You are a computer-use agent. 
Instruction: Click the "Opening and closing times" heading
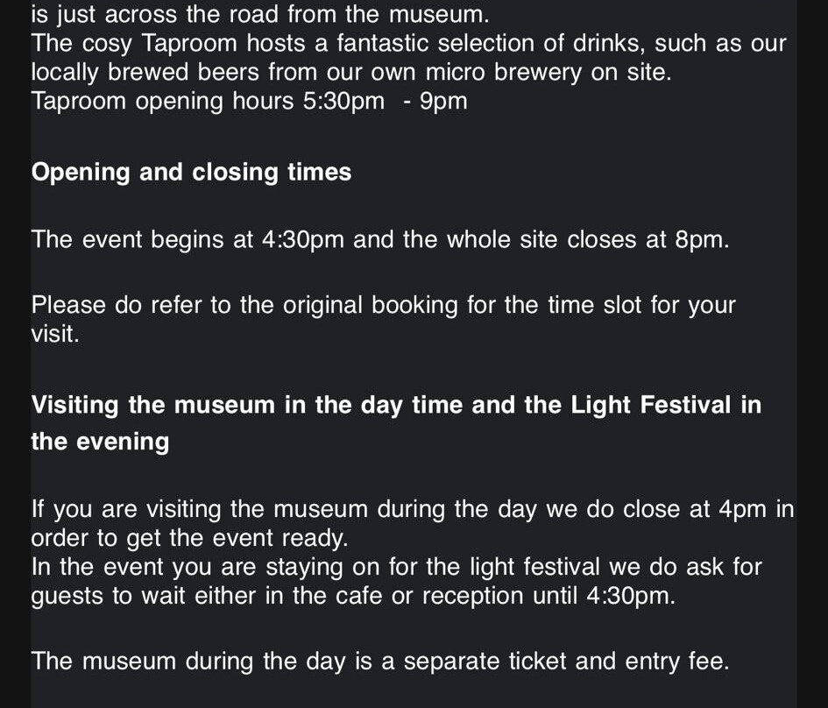(191, 172)
